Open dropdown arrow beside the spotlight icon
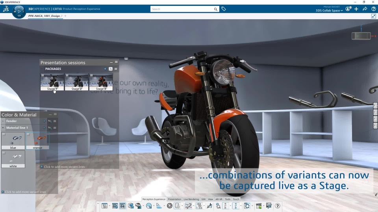The width and height of the screenshot is (378, 212). 164,206
